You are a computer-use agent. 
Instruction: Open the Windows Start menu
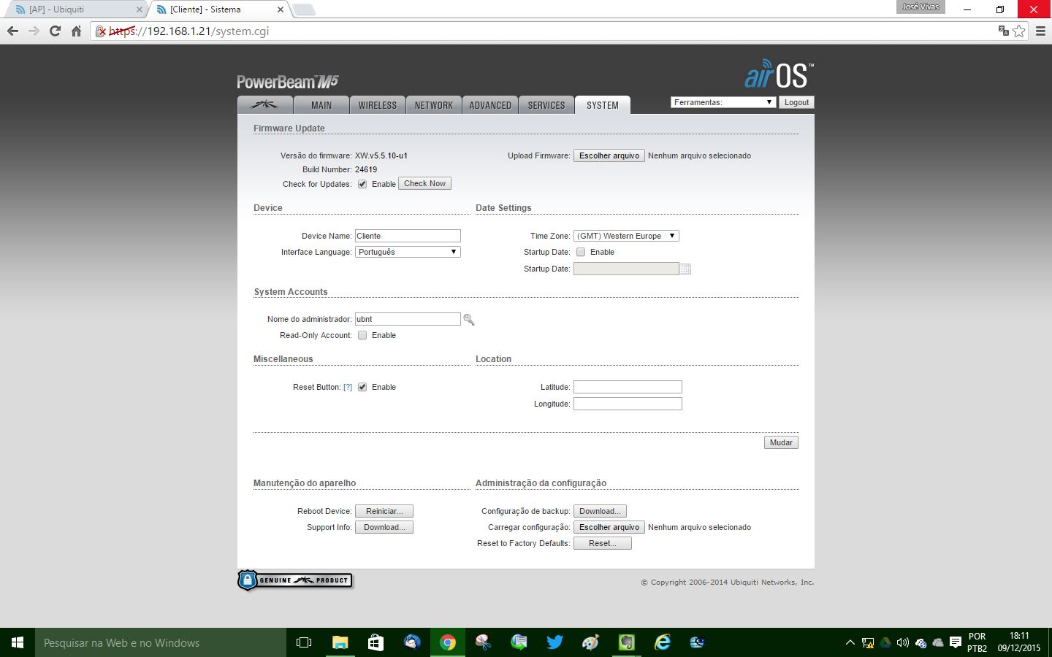[x=18, y=642]
